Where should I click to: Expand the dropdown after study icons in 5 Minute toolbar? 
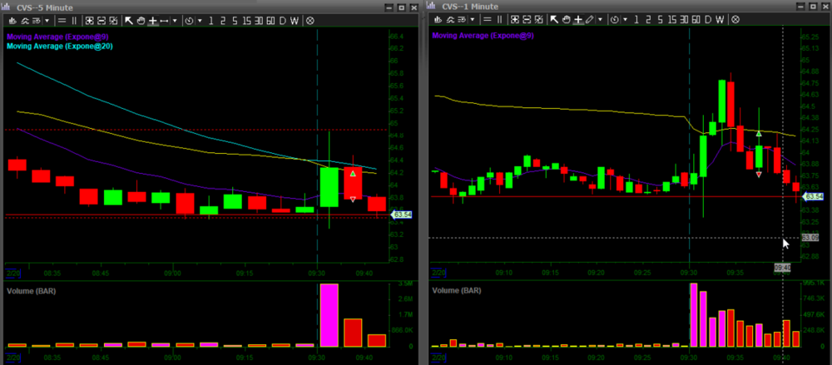click(x=46, y=19)
